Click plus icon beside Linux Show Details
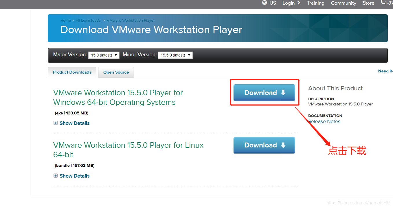393x208 pixels. click(56, 176)
